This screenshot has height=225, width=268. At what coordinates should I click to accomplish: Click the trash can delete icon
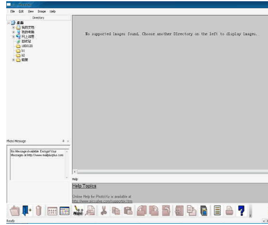38,211
